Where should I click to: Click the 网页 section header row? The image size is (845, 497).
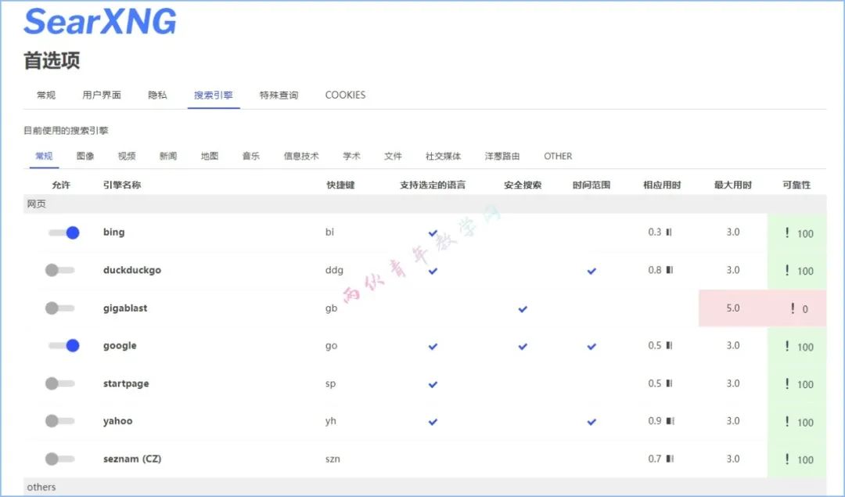pos(37,203)
